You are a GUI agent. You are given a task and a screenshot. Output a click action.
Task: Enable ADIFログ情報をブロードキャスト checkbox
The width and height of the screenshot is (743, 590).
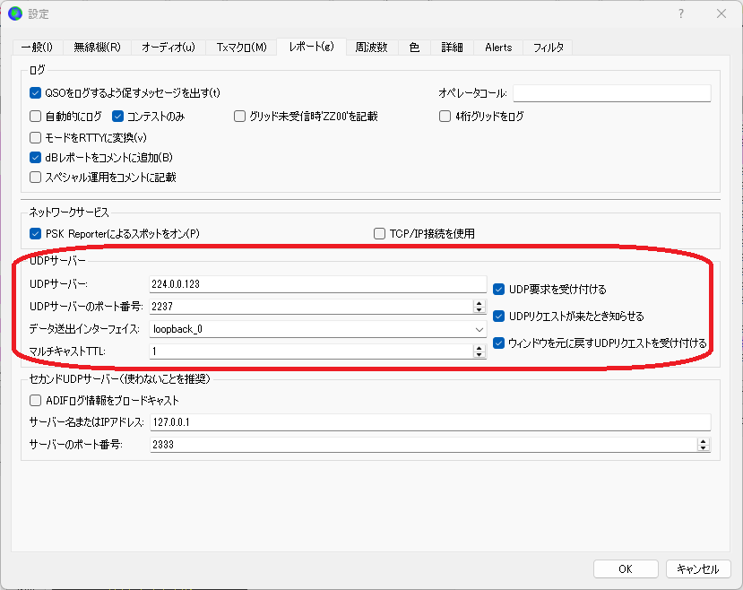tap(35, 401)
